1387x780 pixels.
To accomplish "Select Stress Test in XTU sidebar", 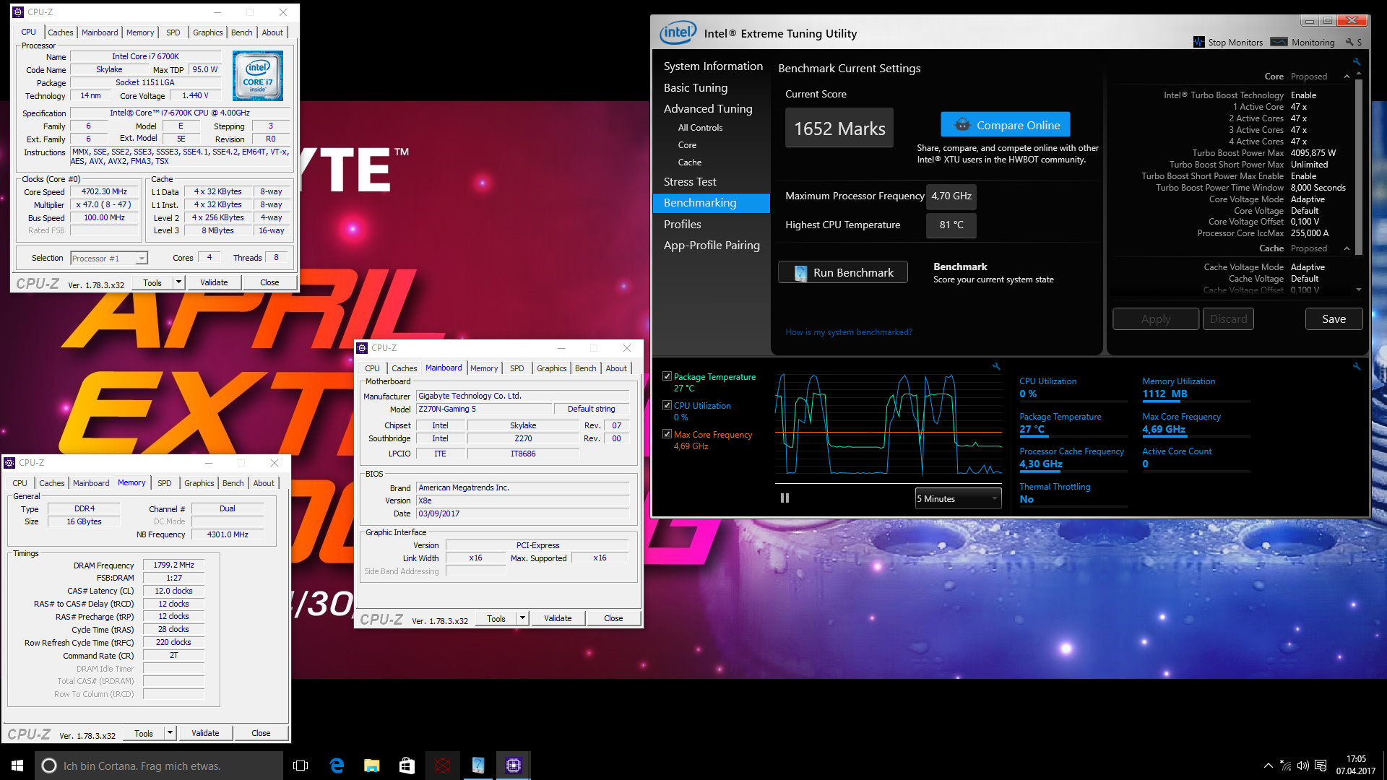I will coord(690,182).
